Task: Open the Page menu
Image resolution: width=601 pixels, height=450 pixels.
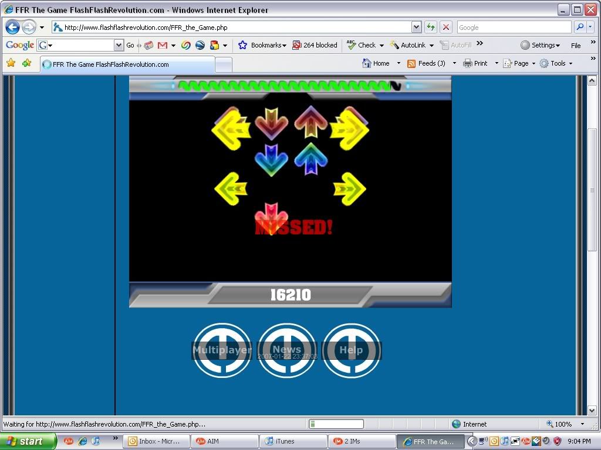Action: pyautogui.click(x=518, y=63)
